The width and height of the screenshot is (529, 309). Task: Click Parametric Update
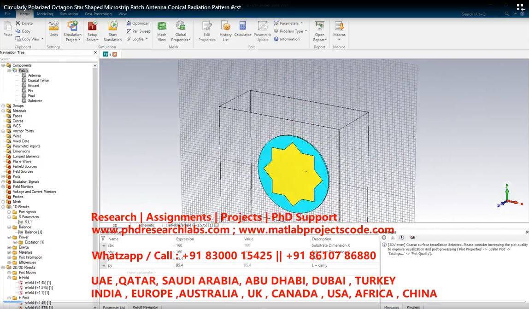coord(263,31)
